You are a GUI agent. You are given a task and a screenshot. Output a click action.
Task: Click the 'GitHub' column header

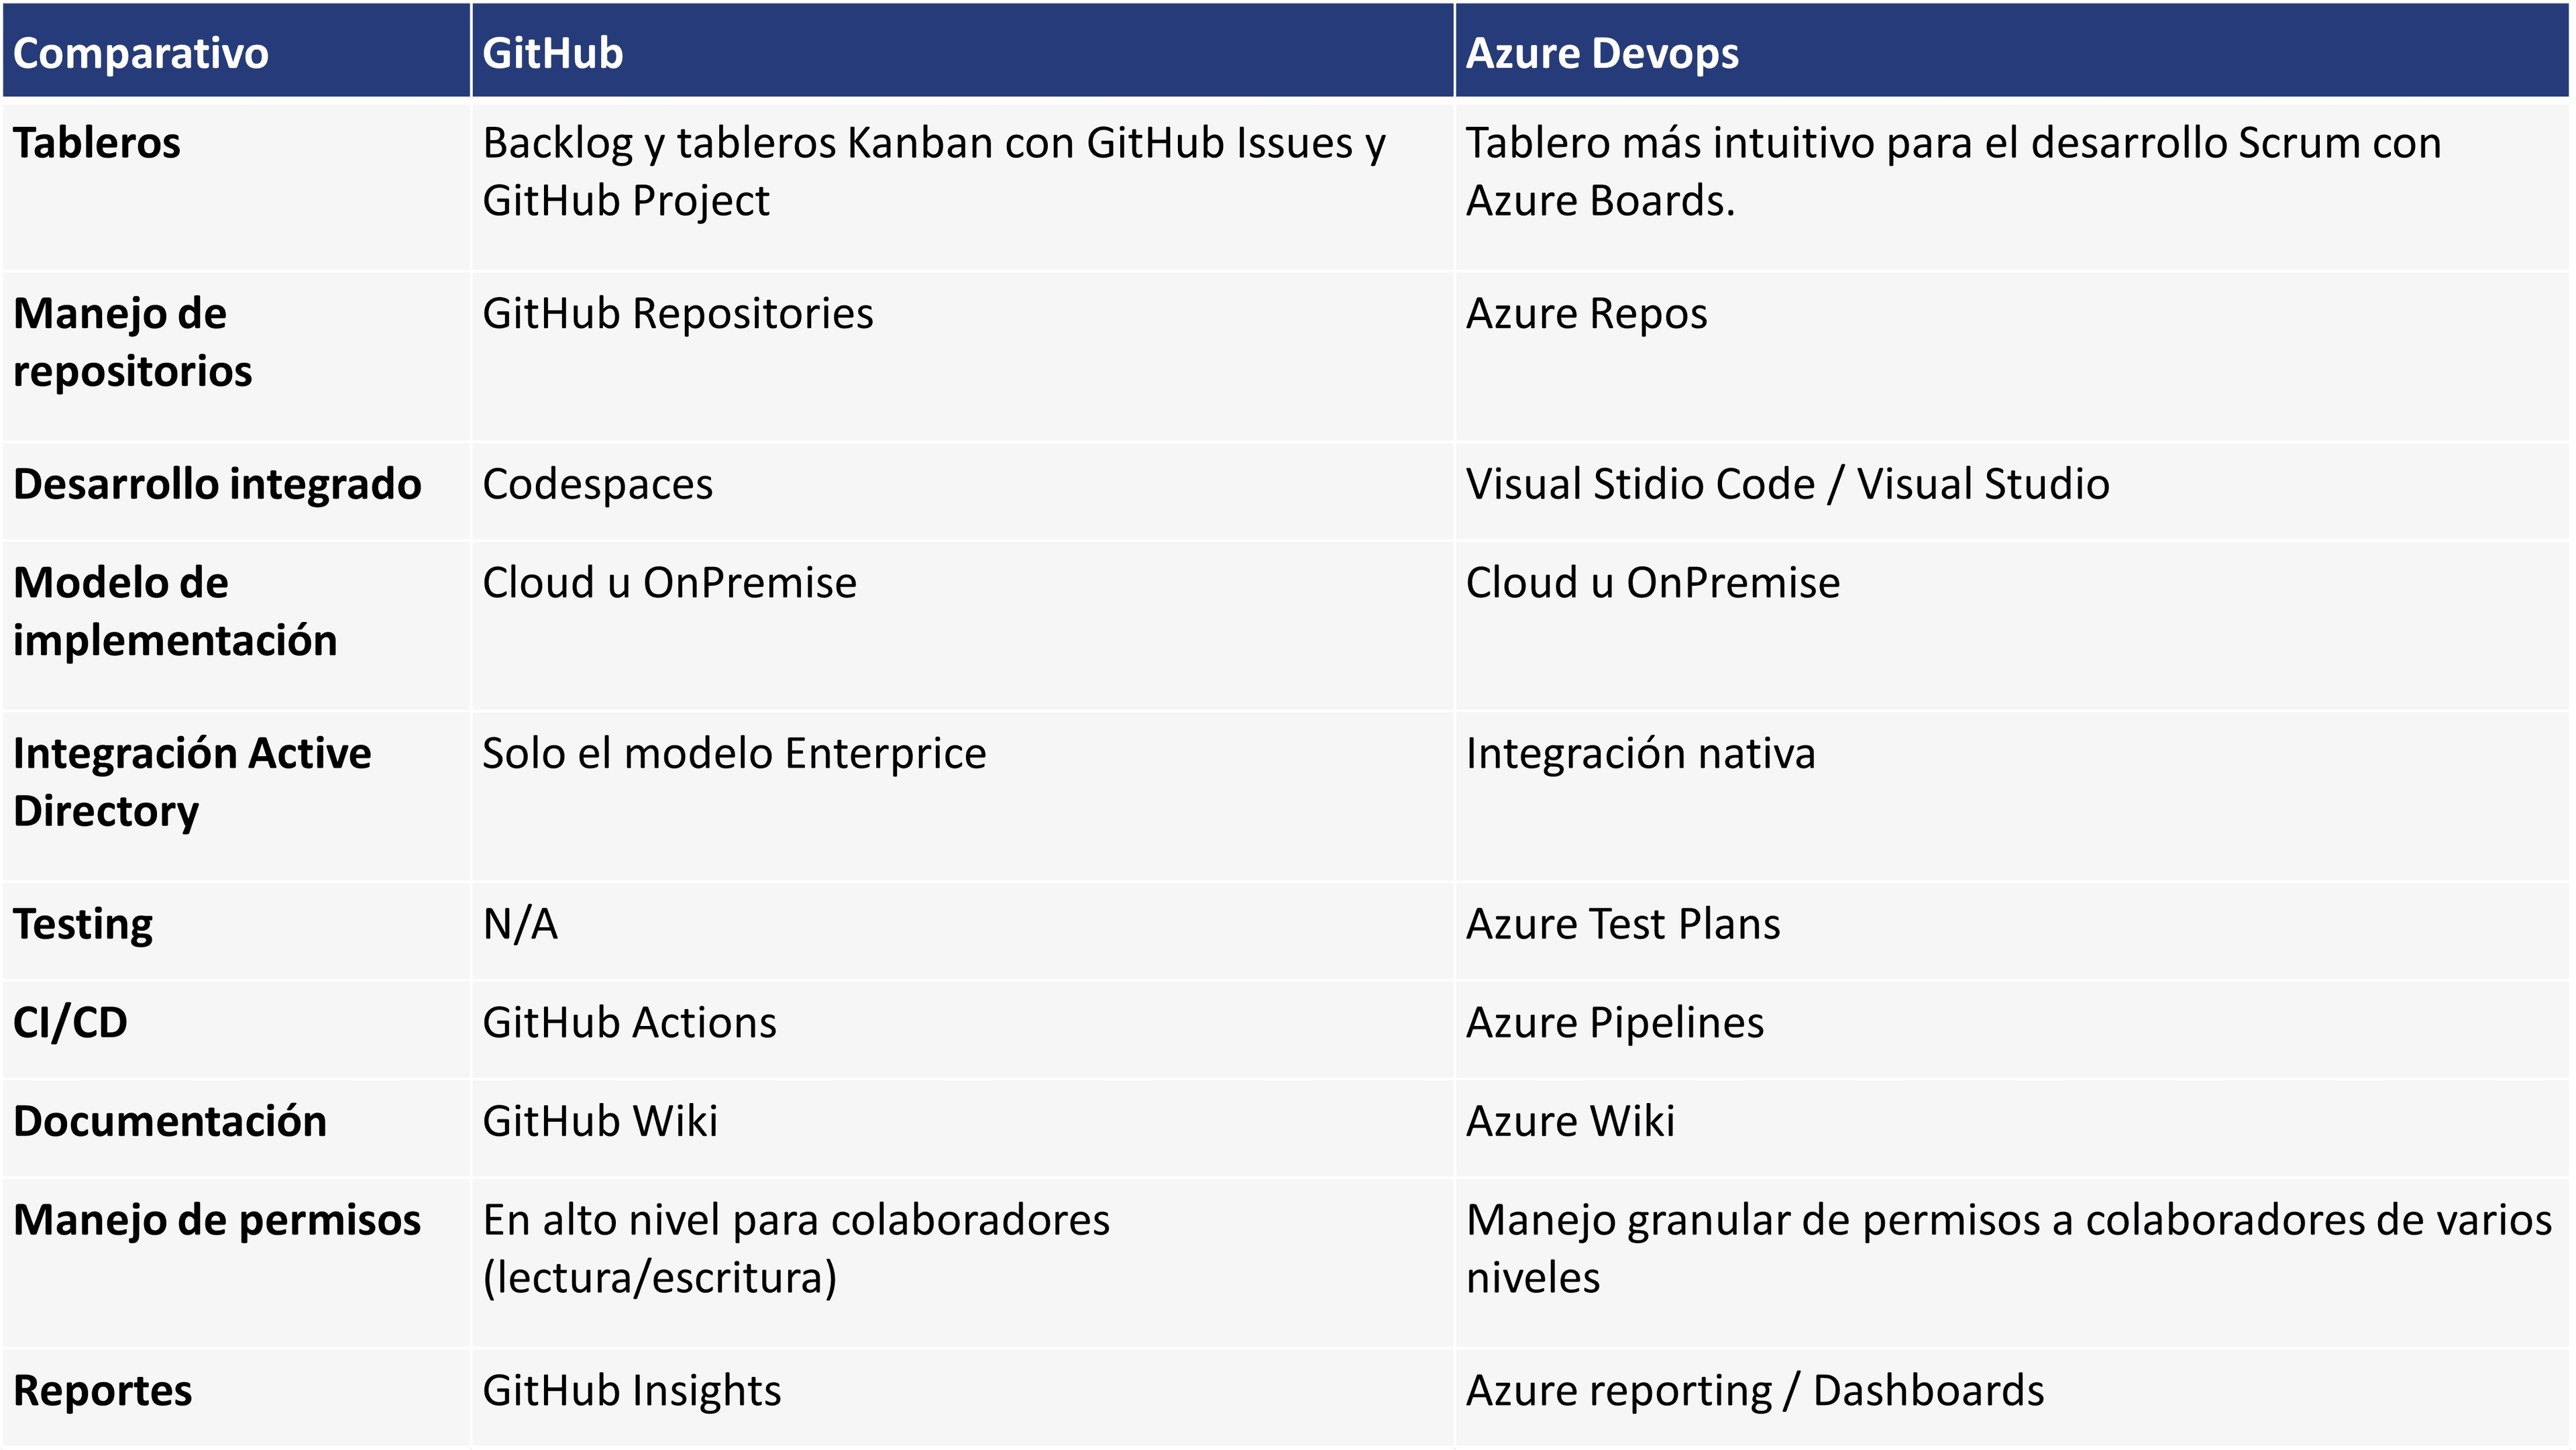pyautogui.click(x=962, y=50)
